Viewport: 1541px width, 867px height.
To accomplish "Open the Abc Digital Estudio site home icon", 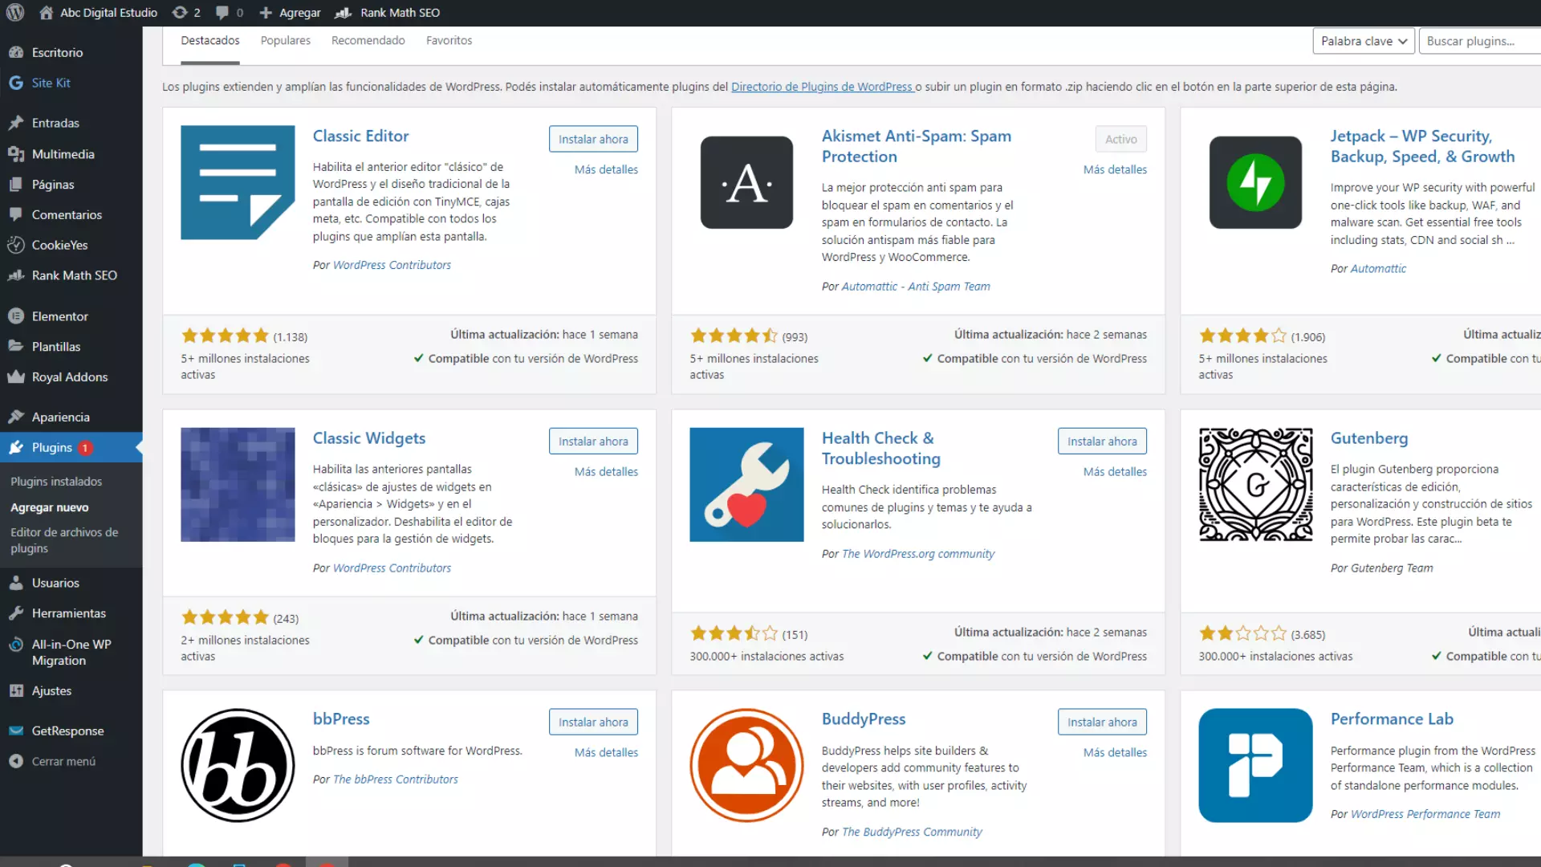I will tap(47, 13).
